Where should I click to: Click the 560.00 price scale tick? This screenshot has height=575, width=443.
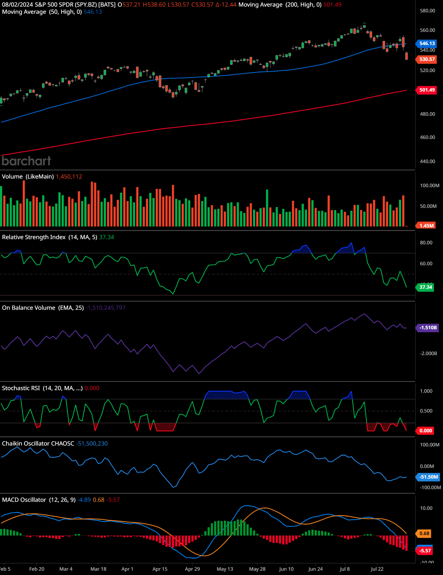point(428,30)
